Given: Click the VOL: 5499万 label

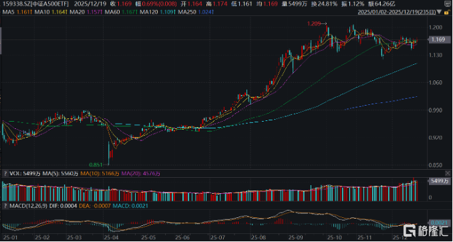Looking at the screenshot, I should [x=25, y=173].
